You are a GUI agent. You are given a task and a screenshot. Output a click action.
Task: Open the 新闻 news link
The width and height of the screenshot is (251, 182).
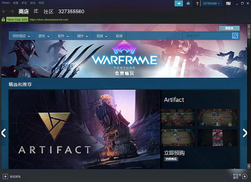(x=119, y=36)
